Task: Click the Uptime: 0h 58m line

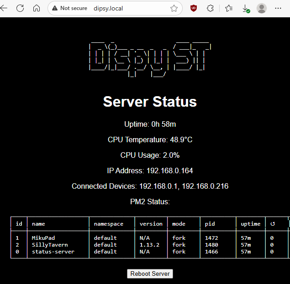Action: (x=150, y=124)
